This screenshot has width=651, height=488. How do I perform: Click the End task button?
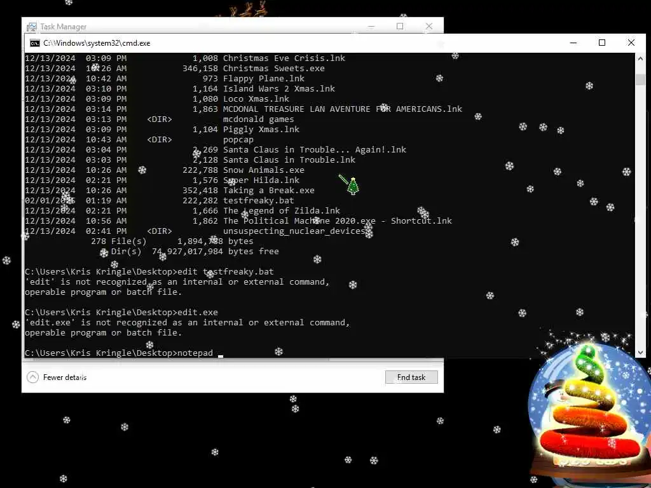point(411,377)
